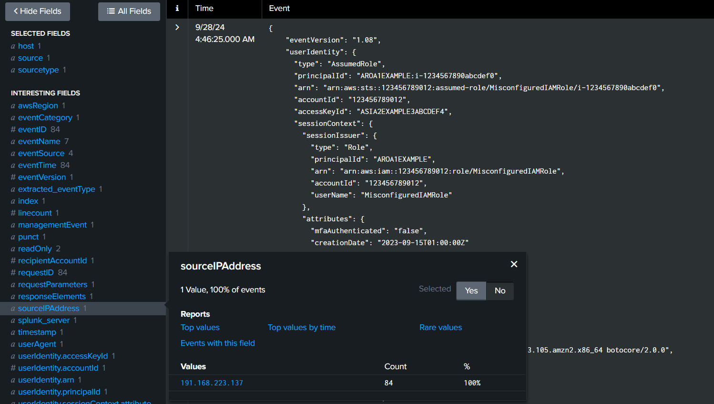This screenshot has height=404, width=714.
Task: Open Top values by time report
Action: tap(302, 327)
